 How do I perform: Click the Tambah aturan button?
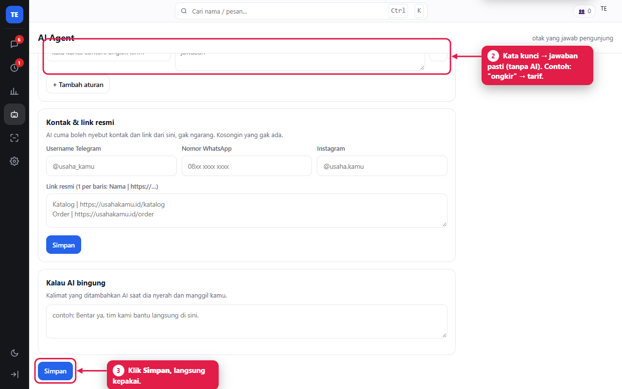click(78, 85)
